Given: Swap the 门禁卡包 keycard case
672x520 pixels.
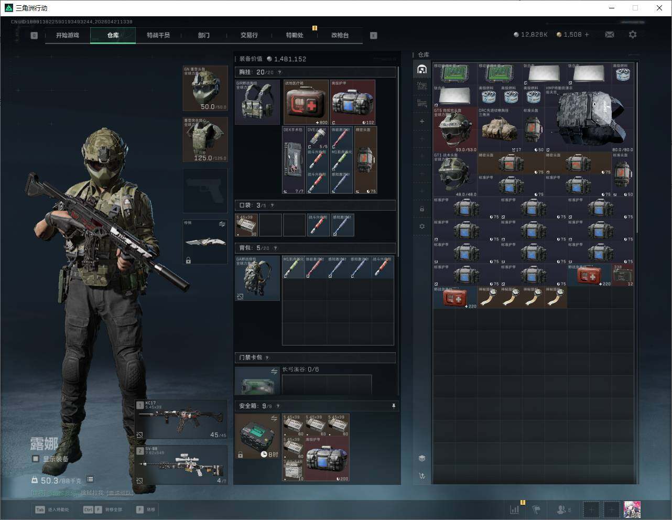Looking at the screenshot, I should tap(274, 371).
